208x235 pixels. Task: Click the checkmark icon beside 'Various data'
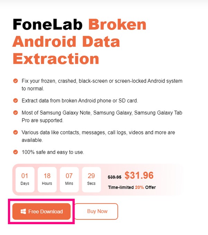pos(16,132)
